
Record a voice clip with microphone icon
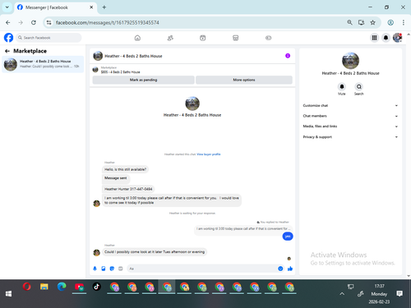point(95,269)
